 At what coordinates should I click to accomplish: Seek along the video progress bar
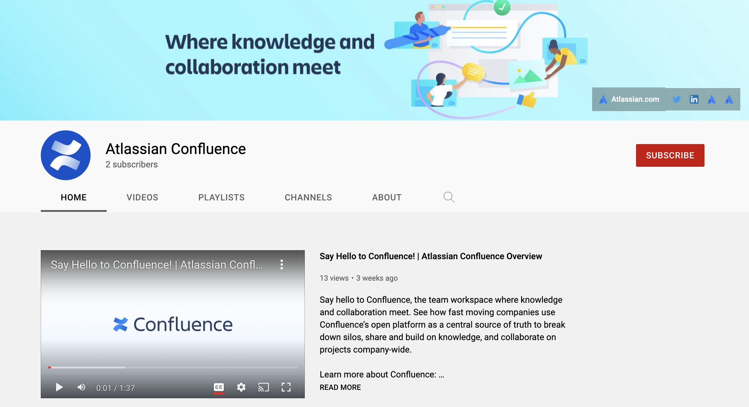[x=173, y=367]
